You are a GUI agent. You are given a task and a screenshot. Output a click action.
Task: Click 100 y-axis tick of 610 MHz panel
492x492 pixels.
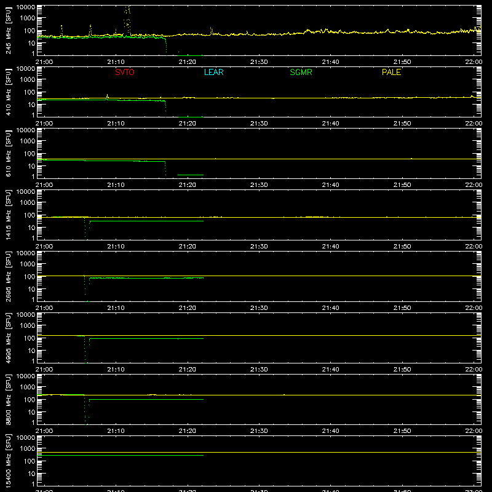click(30, 154)
